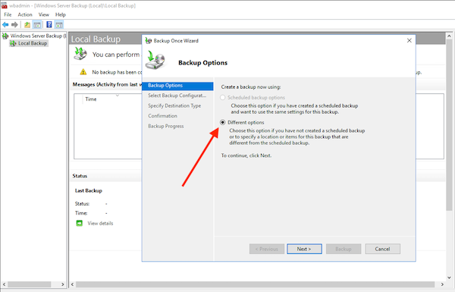
Task: Select 'Windows Server Backup (L' tree item
Action: [38, 36]
